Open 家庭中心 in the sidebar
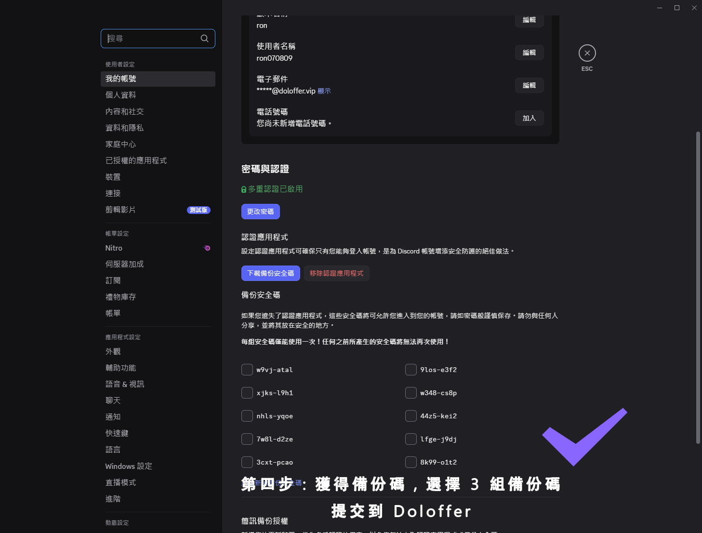 click(158, 145)
